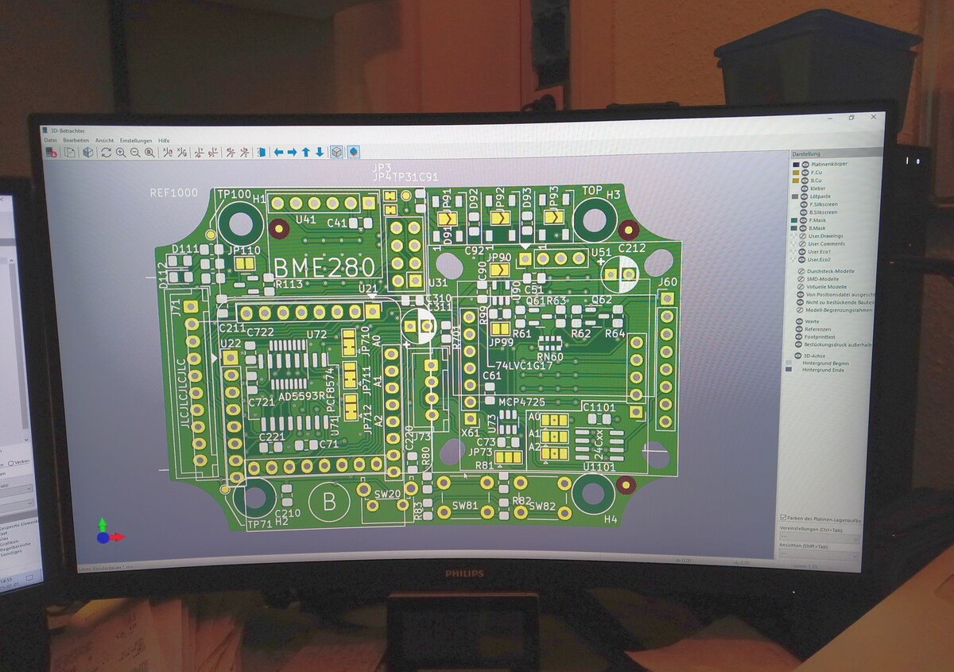Hide 3D-Achse visibility
This screenshot has width=954, height=672.
pyautogui.click(x=798, y=355)
